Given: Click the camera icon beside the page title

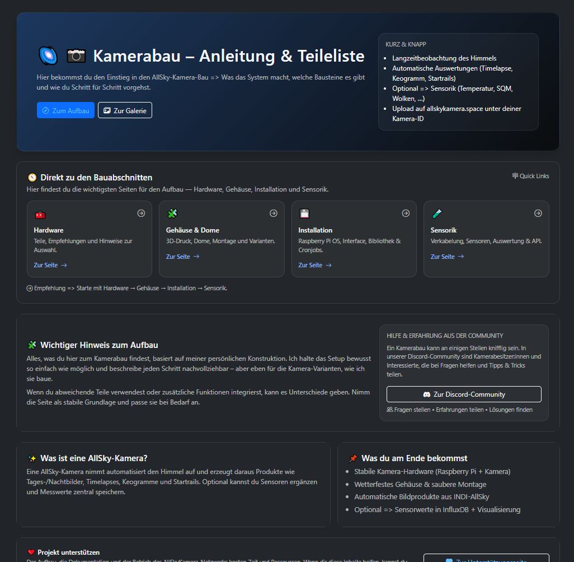Looking at the screenshot, I should (x=76, y=55).
